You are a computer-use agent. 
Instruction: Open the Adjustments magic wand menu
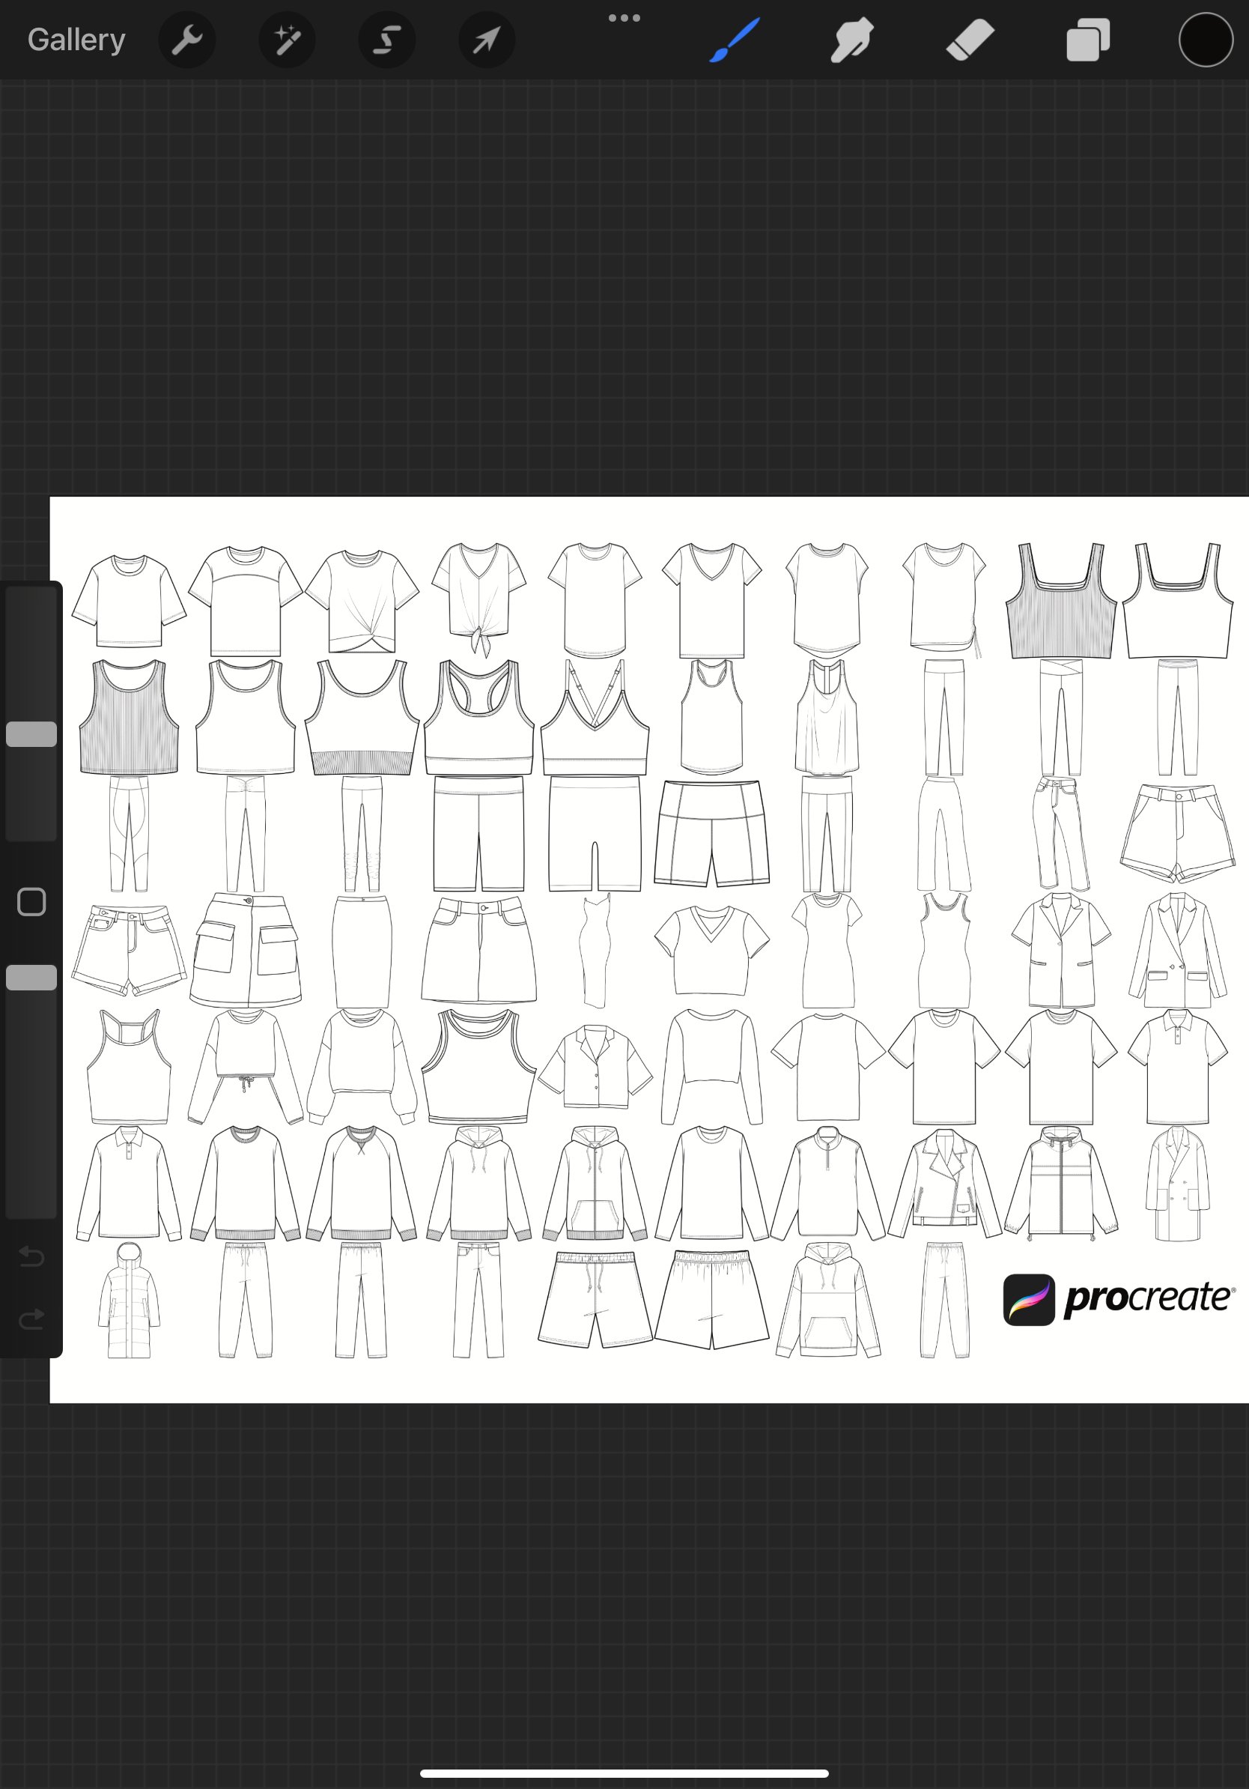click(287, 40)
